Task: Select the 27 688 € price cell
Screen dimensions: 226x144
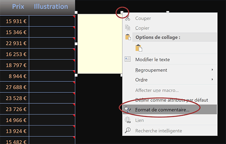Action: click(x=14, y=87)
